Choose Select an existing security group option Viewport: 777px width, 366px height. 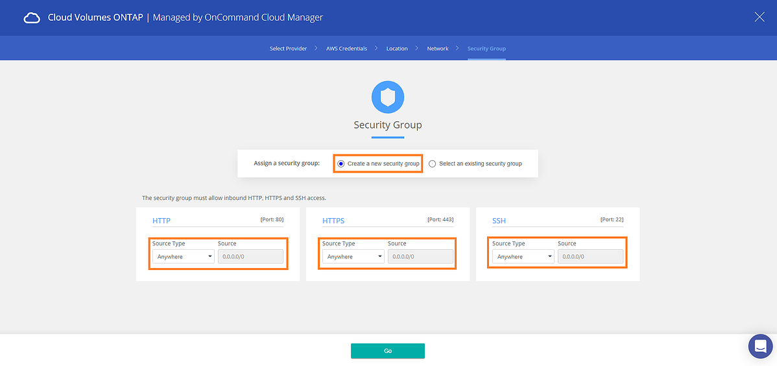click(x=433, y=164)
